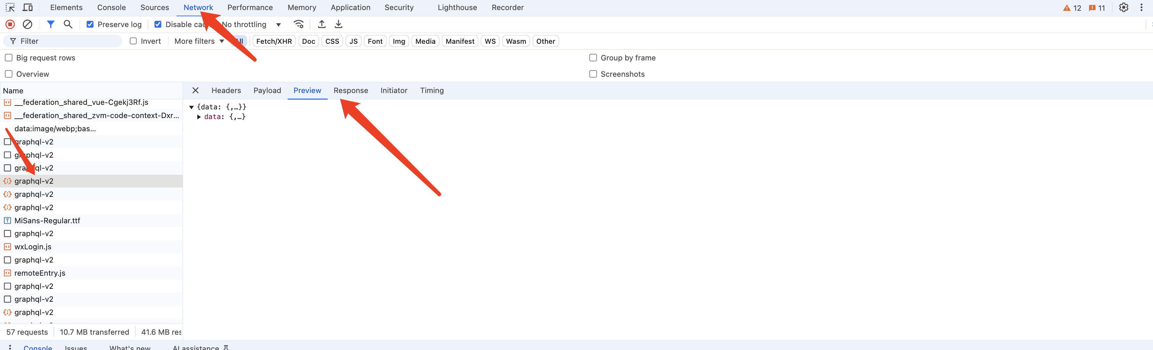
Task: Stop recording network log
Action: (x=10, y=25)
